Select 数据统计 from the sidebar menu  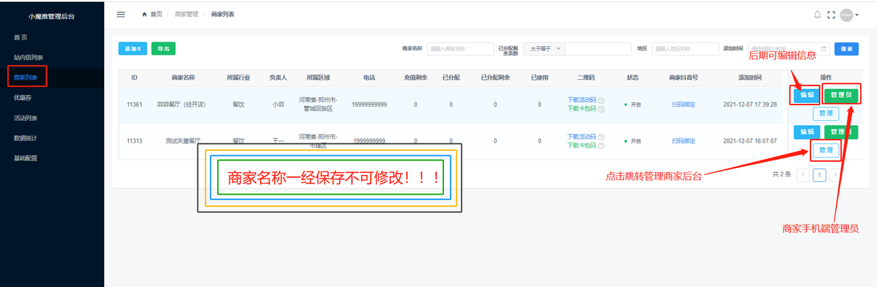[27, 138]
